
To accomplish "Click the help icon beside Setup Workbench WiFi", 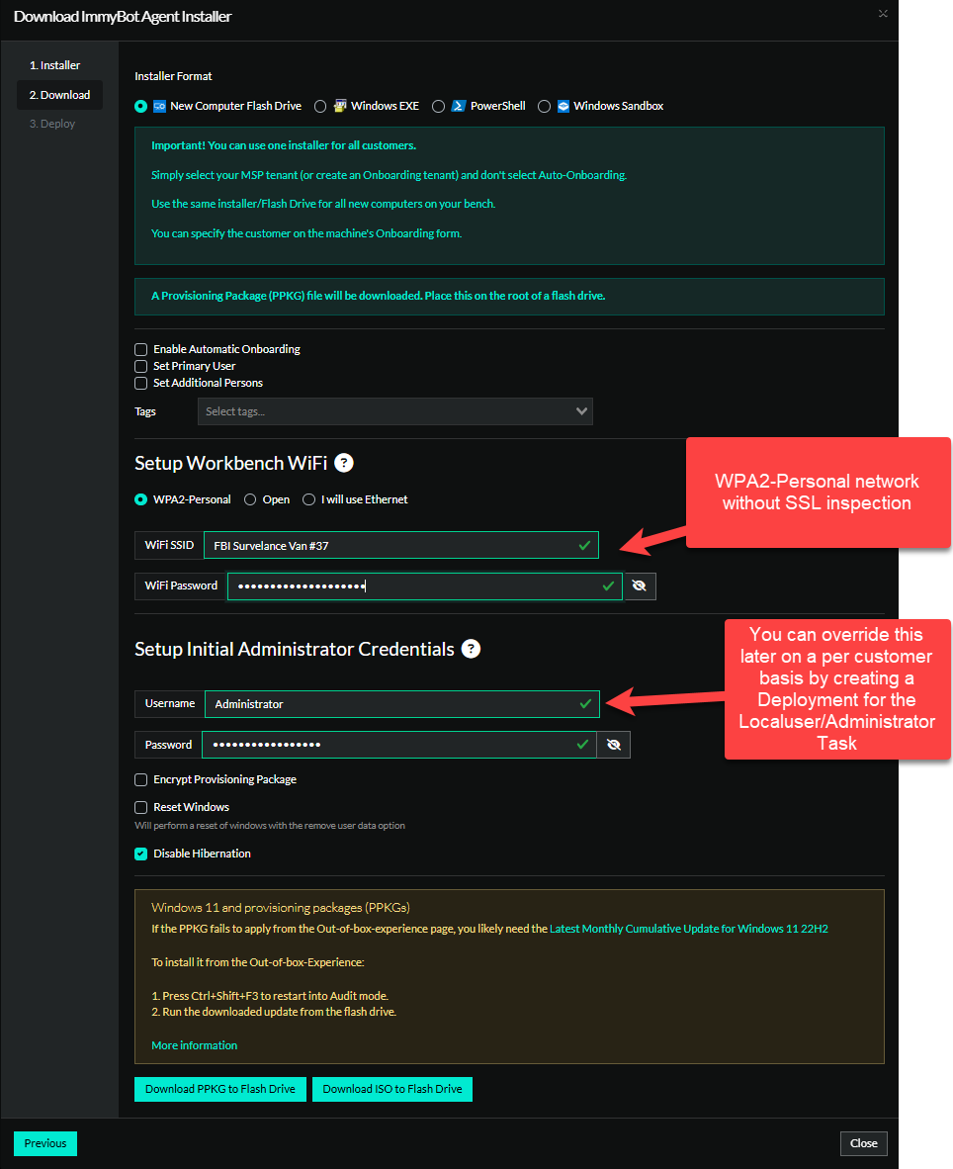I will click(x=344, y=463).
